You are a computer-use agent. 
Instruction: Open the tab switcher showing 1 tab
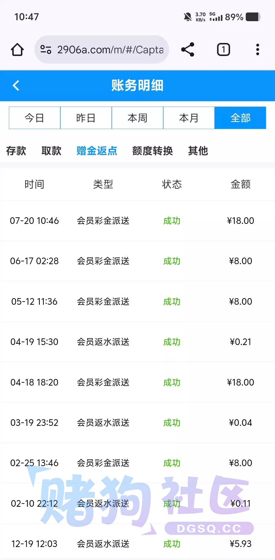(x=223, y=49)
